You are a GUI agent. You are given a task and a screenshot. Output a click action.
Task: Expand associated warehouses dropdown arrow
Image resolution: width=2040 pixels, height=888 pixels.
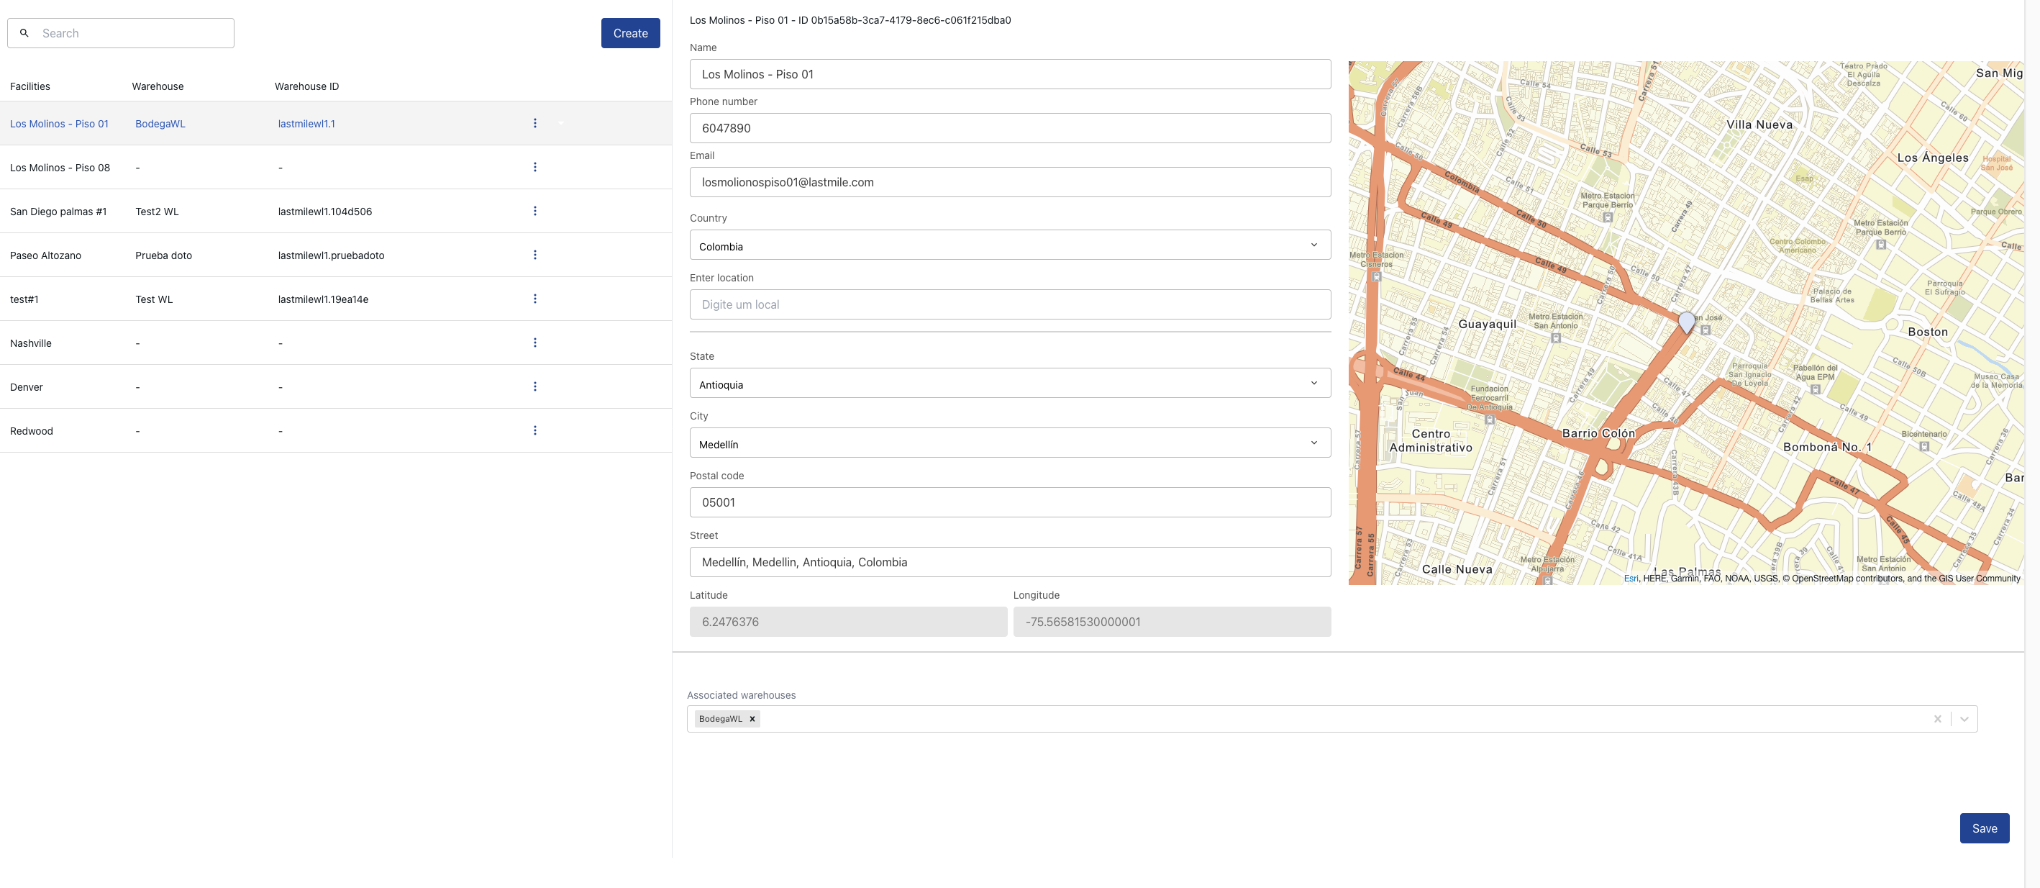[1964, 720]
